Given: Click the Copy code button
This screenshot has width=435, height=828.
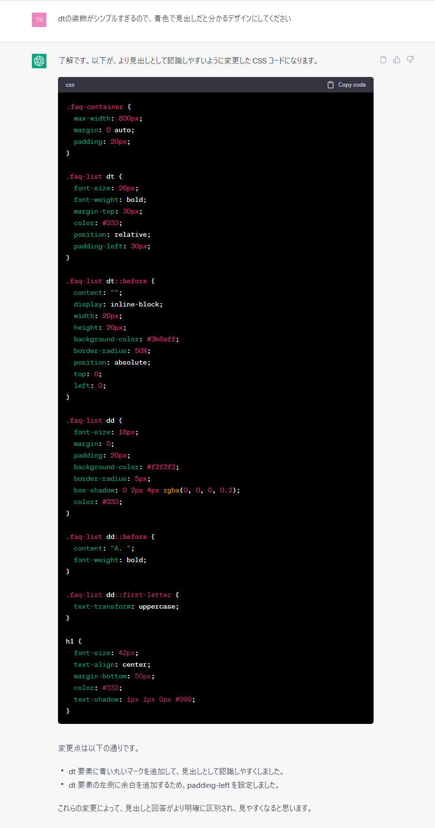Looking at the screenshot, I should (347, 85).
